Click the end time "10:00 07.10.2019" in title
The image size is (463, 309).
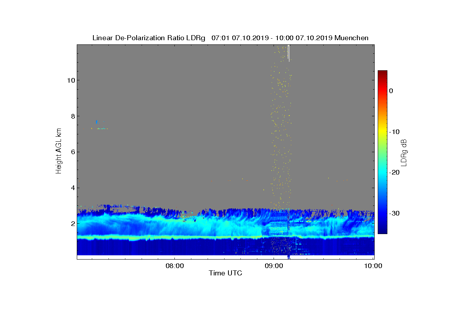(304, 38)
